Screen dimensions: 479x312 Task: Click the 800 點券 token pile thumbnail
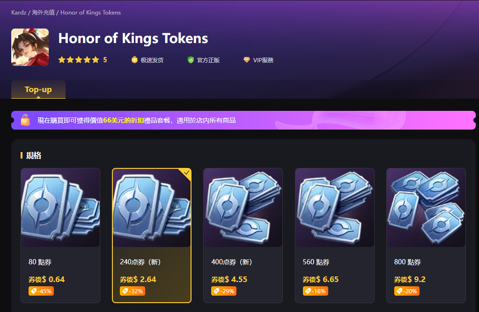coord(426,208)
